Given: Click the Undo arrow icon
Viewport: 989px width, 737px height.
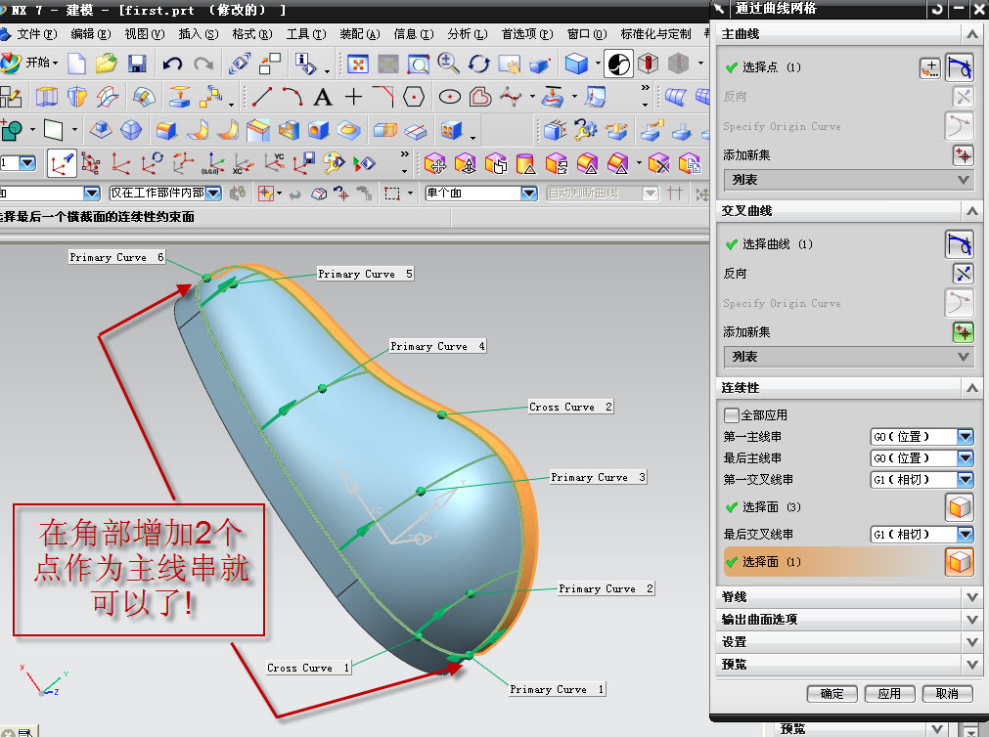Looking at the screenshot, I should click(171, 63).
